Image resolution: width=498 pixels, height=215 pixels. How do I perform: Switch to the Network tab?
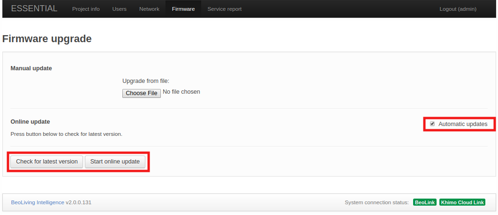(149, 9)
